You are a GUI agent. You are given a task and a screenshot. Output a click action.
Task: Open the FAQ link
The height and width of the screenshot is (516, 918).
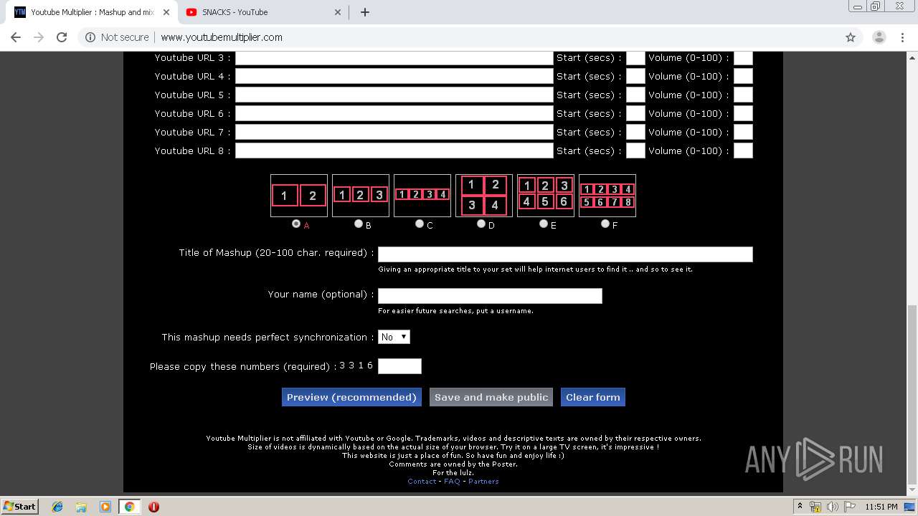(452, 482)
